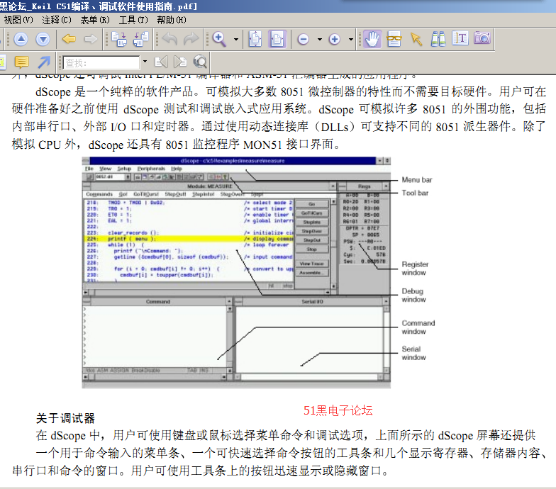The image size is (556, 489).
Task: Click the find next icon
Action: 180,62
